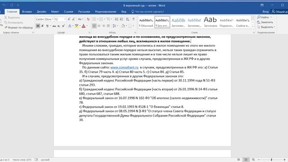This screenshot has width=288, height=162.
Task: Toggle strikethrough formatting
Action: [54, 26]
